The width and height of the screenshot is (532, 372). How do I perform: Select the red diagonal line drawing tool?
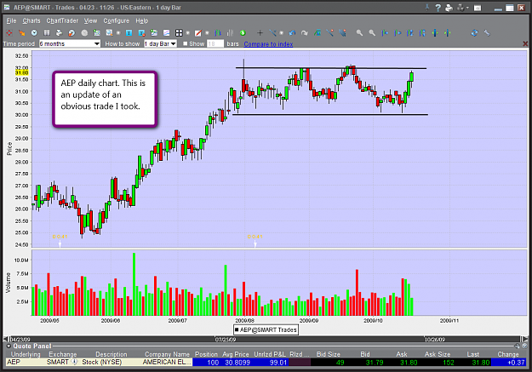(x=198, y=33)
